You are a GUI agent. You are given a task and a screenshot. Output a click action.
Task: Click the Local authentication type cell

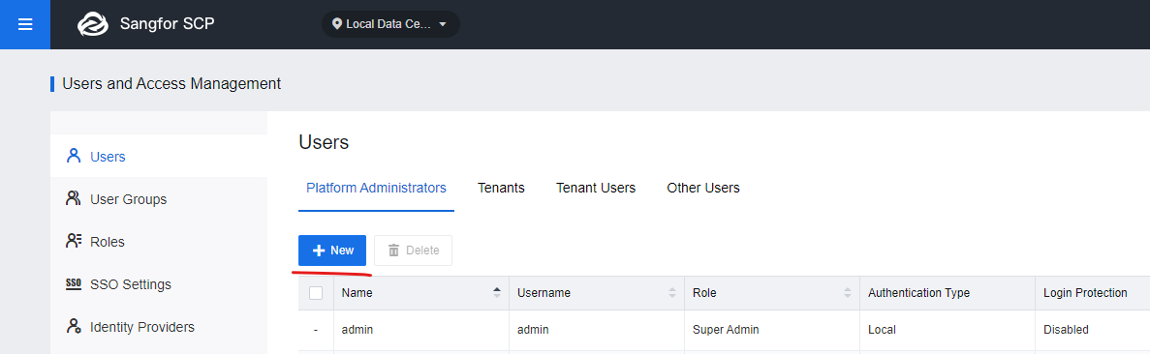click(x=947, y=330)
